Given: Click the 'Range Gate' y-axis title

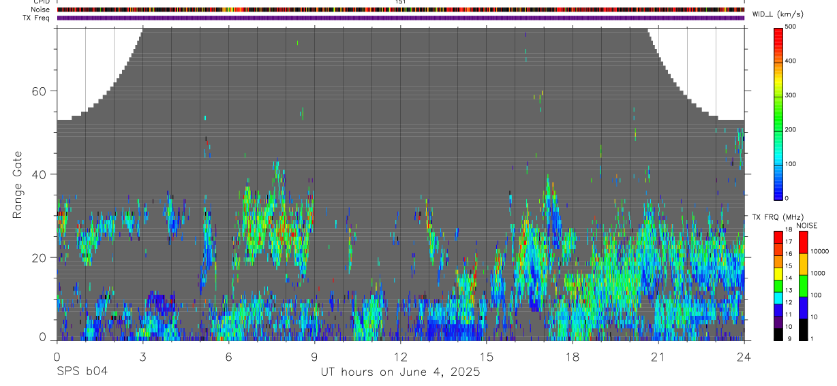Looking at the screenshot, I should point(17,184).
